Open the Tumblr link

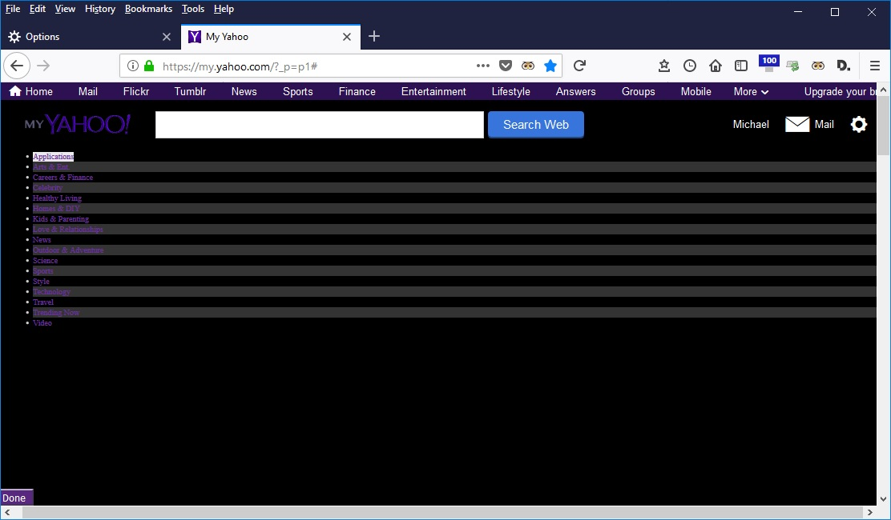190,91
